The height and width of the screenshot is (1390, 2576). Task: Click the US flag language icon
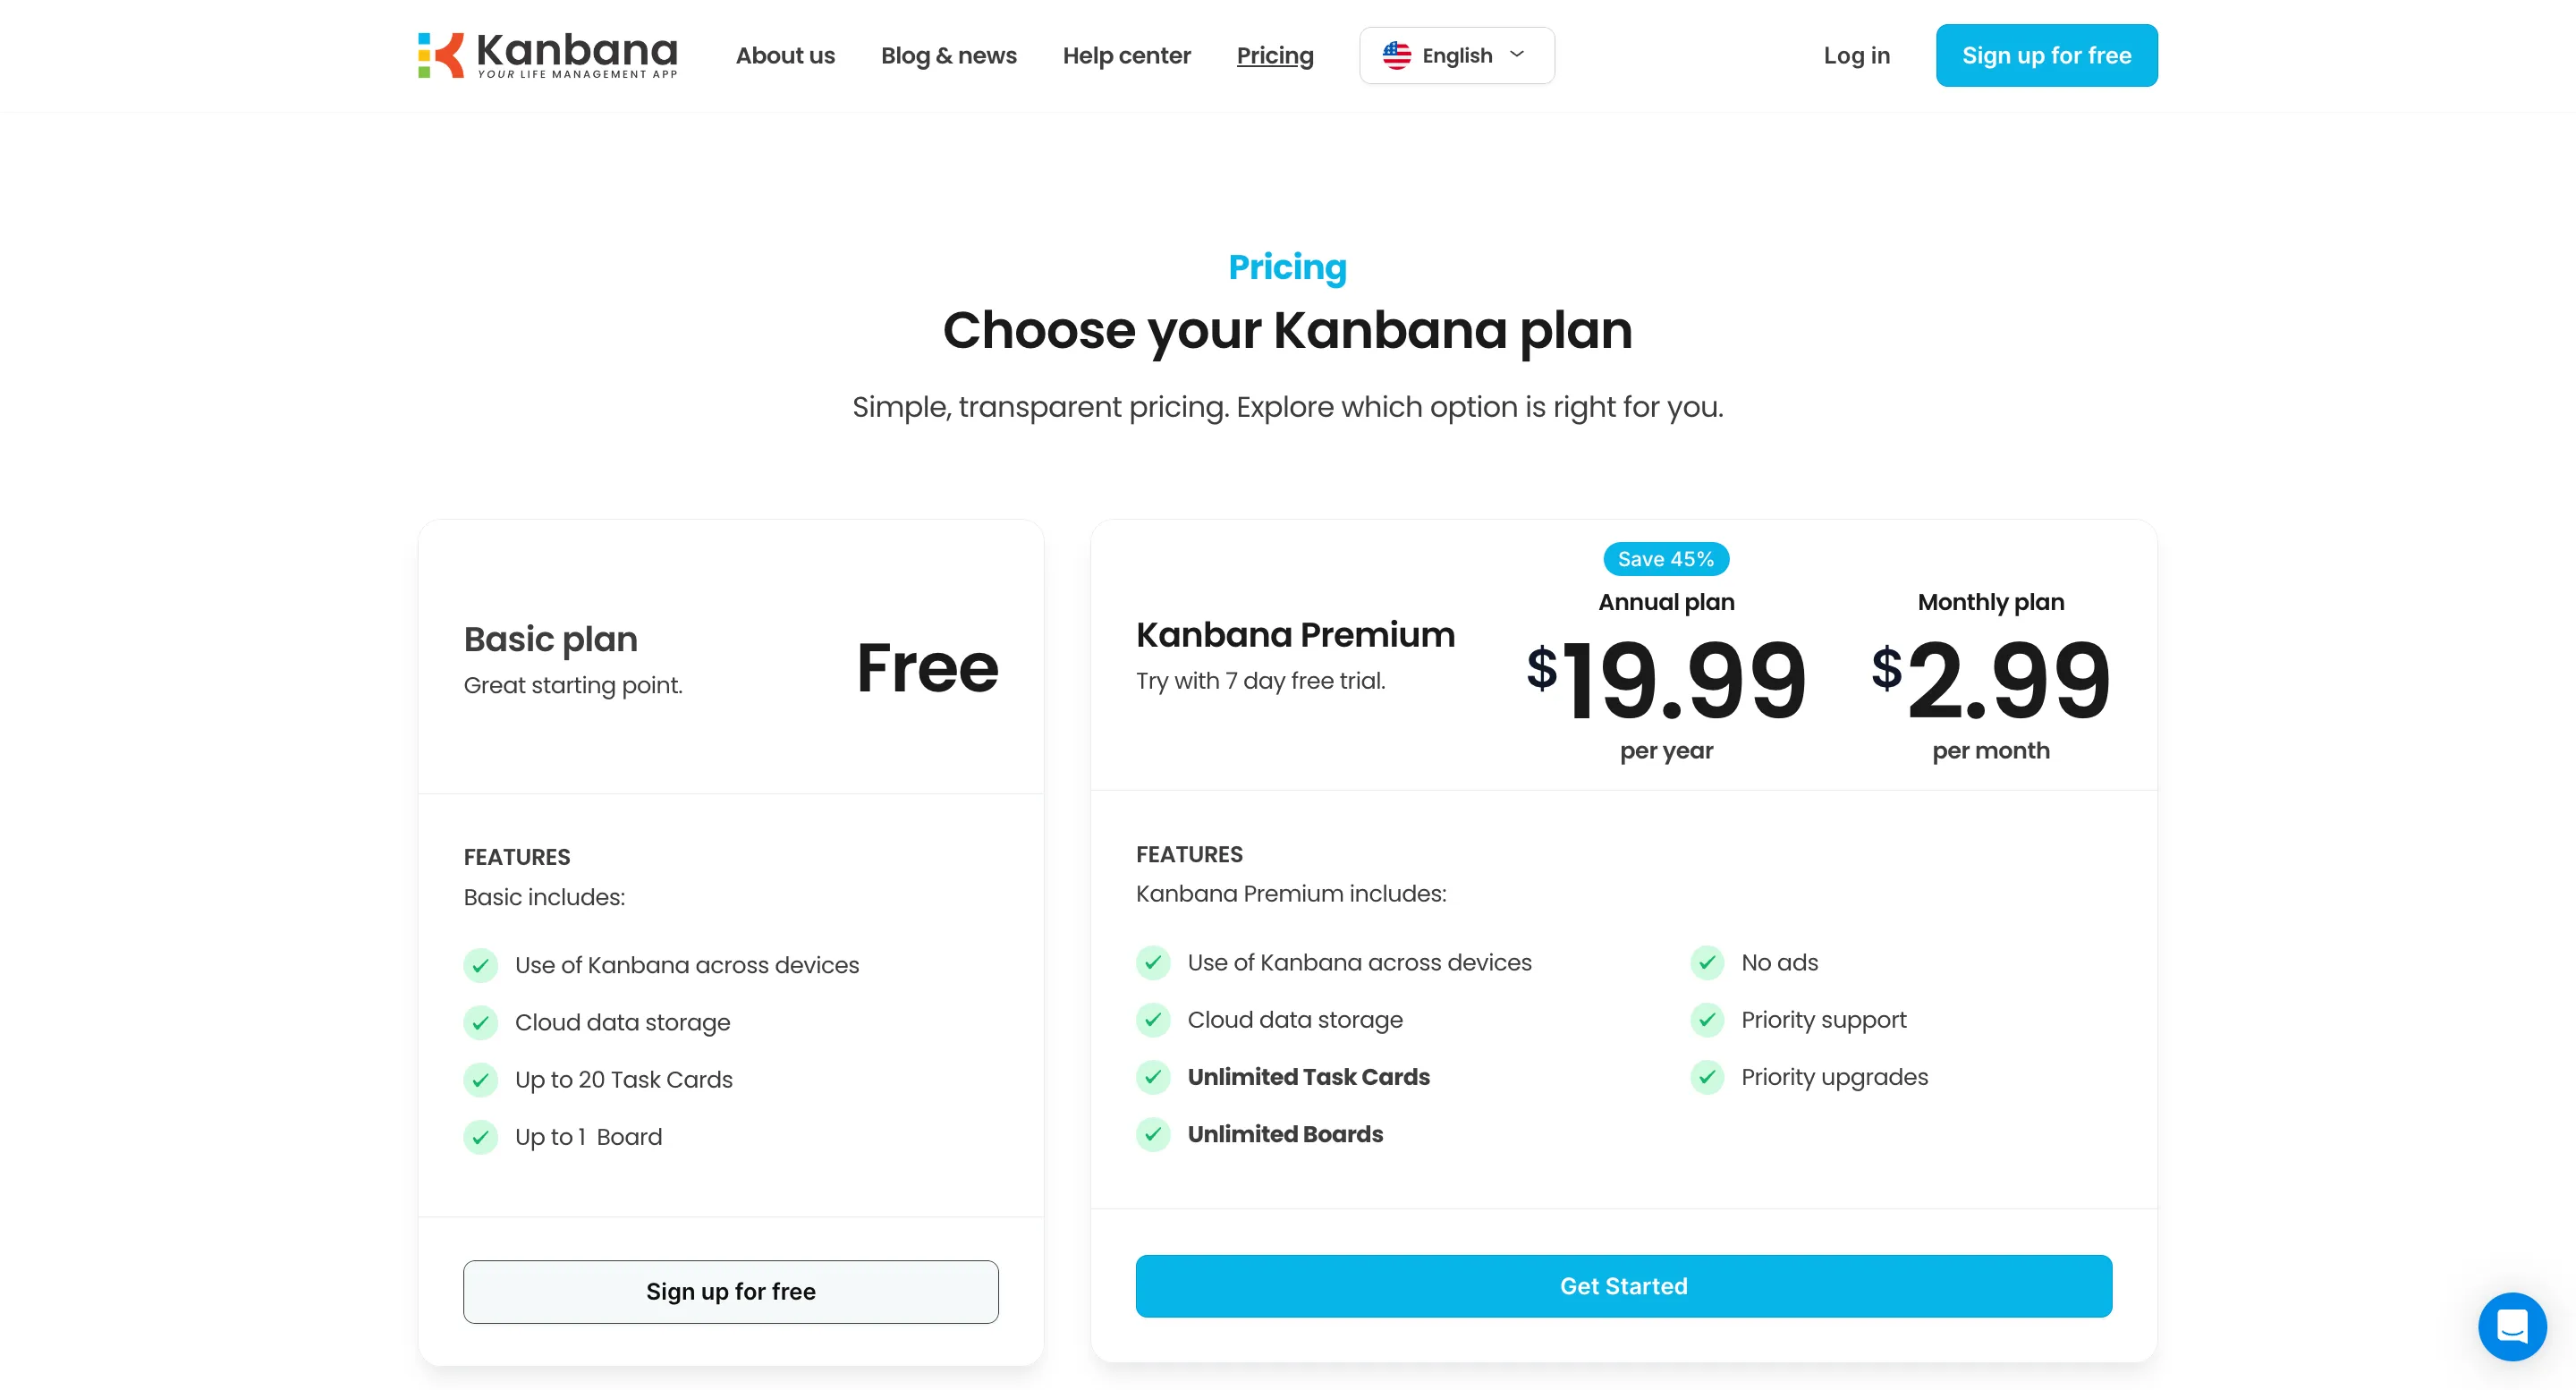[x=1396, y=55]
